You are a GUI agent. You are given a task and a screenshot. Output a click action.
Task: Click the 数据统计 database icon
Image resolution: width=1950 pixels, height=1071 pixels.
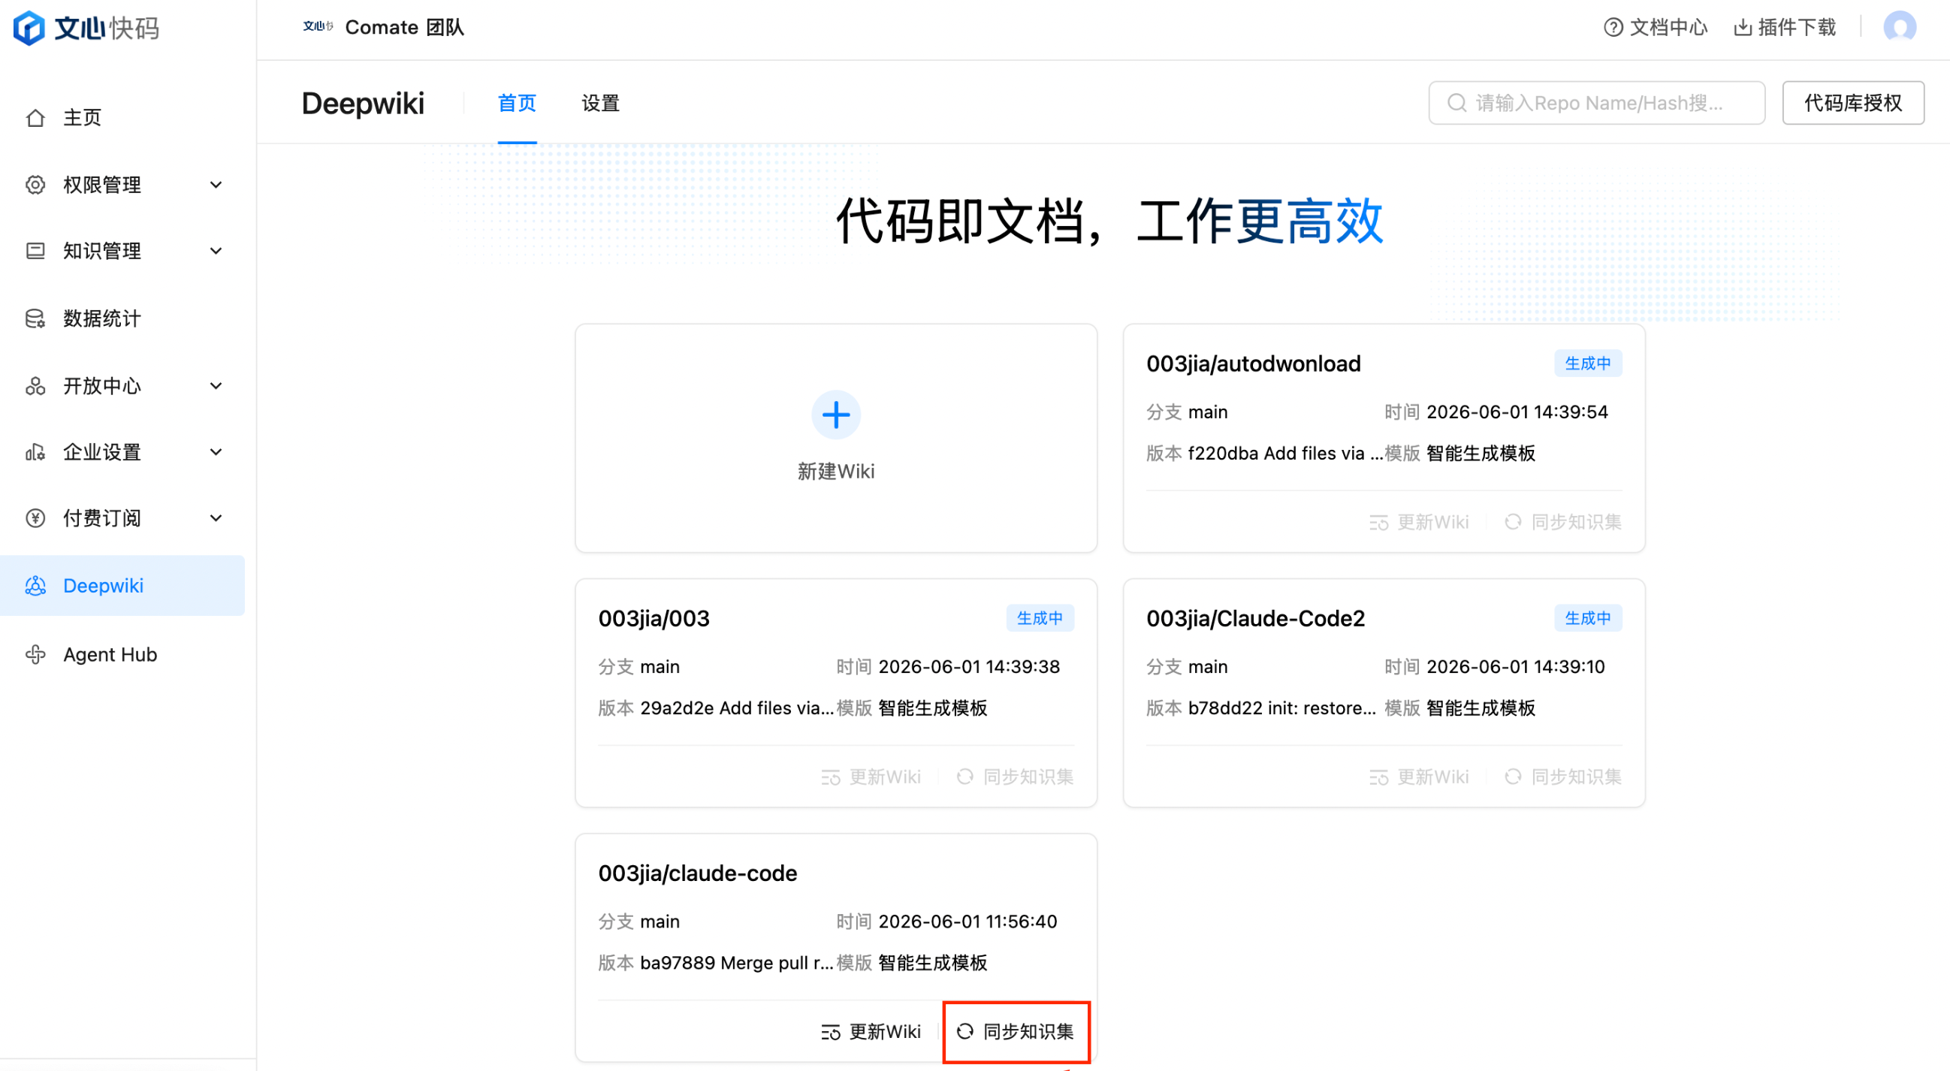(35, 318)
